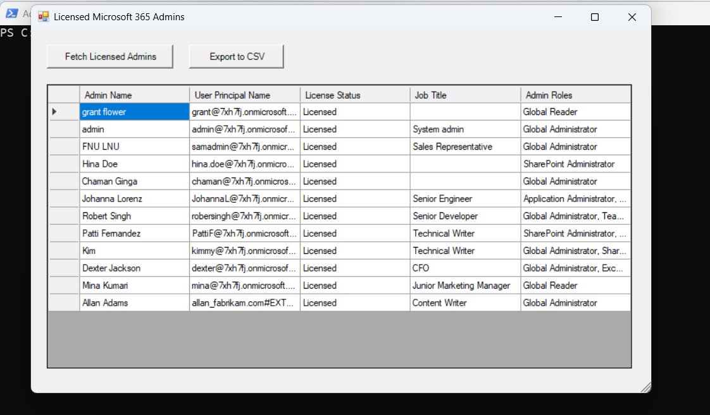Screen dimensions: 710x415
Task: Sort by the User Principal Name column header
Action: point(244,95)
